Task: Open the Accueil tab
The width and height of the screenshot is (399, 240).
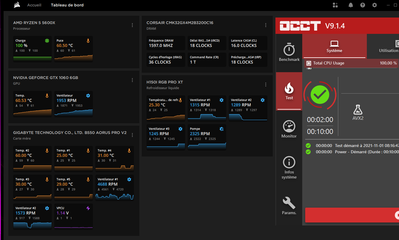Action: [34, 5]
